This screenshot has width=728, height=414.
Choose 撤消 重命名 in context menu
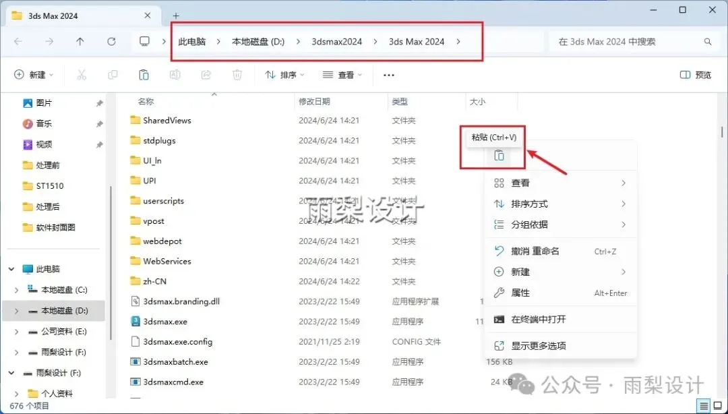(x=560, y=252)
